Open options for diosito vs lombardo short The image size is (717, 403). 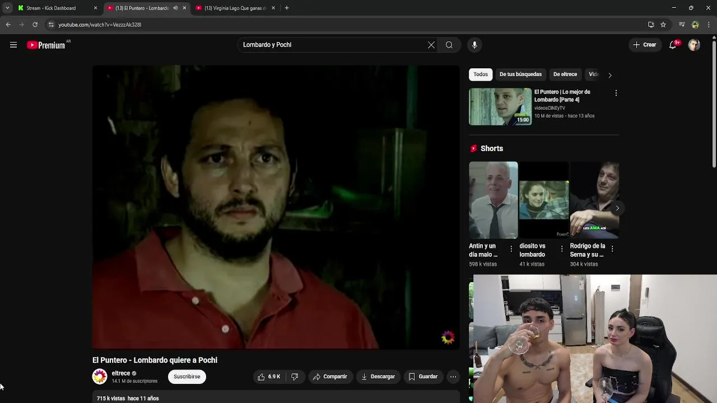(x=562, y=249)
